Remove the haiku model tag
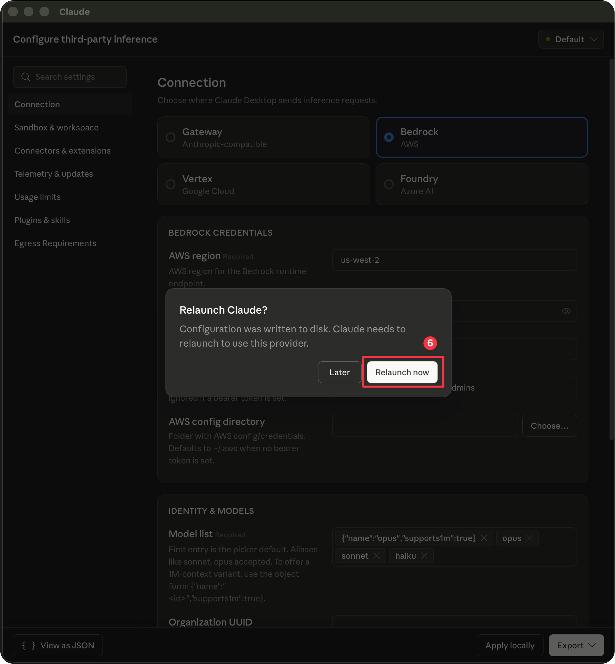This screenshot has width=615, height=664. coord(424,556)
